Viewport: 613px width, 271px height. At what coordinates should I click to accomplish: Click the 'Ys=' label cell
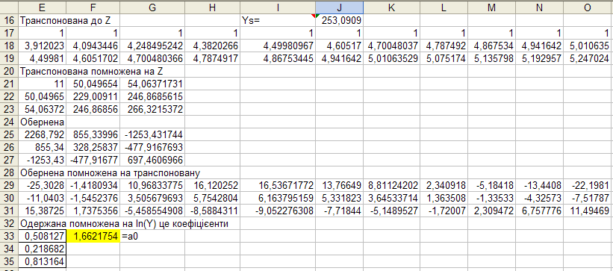278,20
